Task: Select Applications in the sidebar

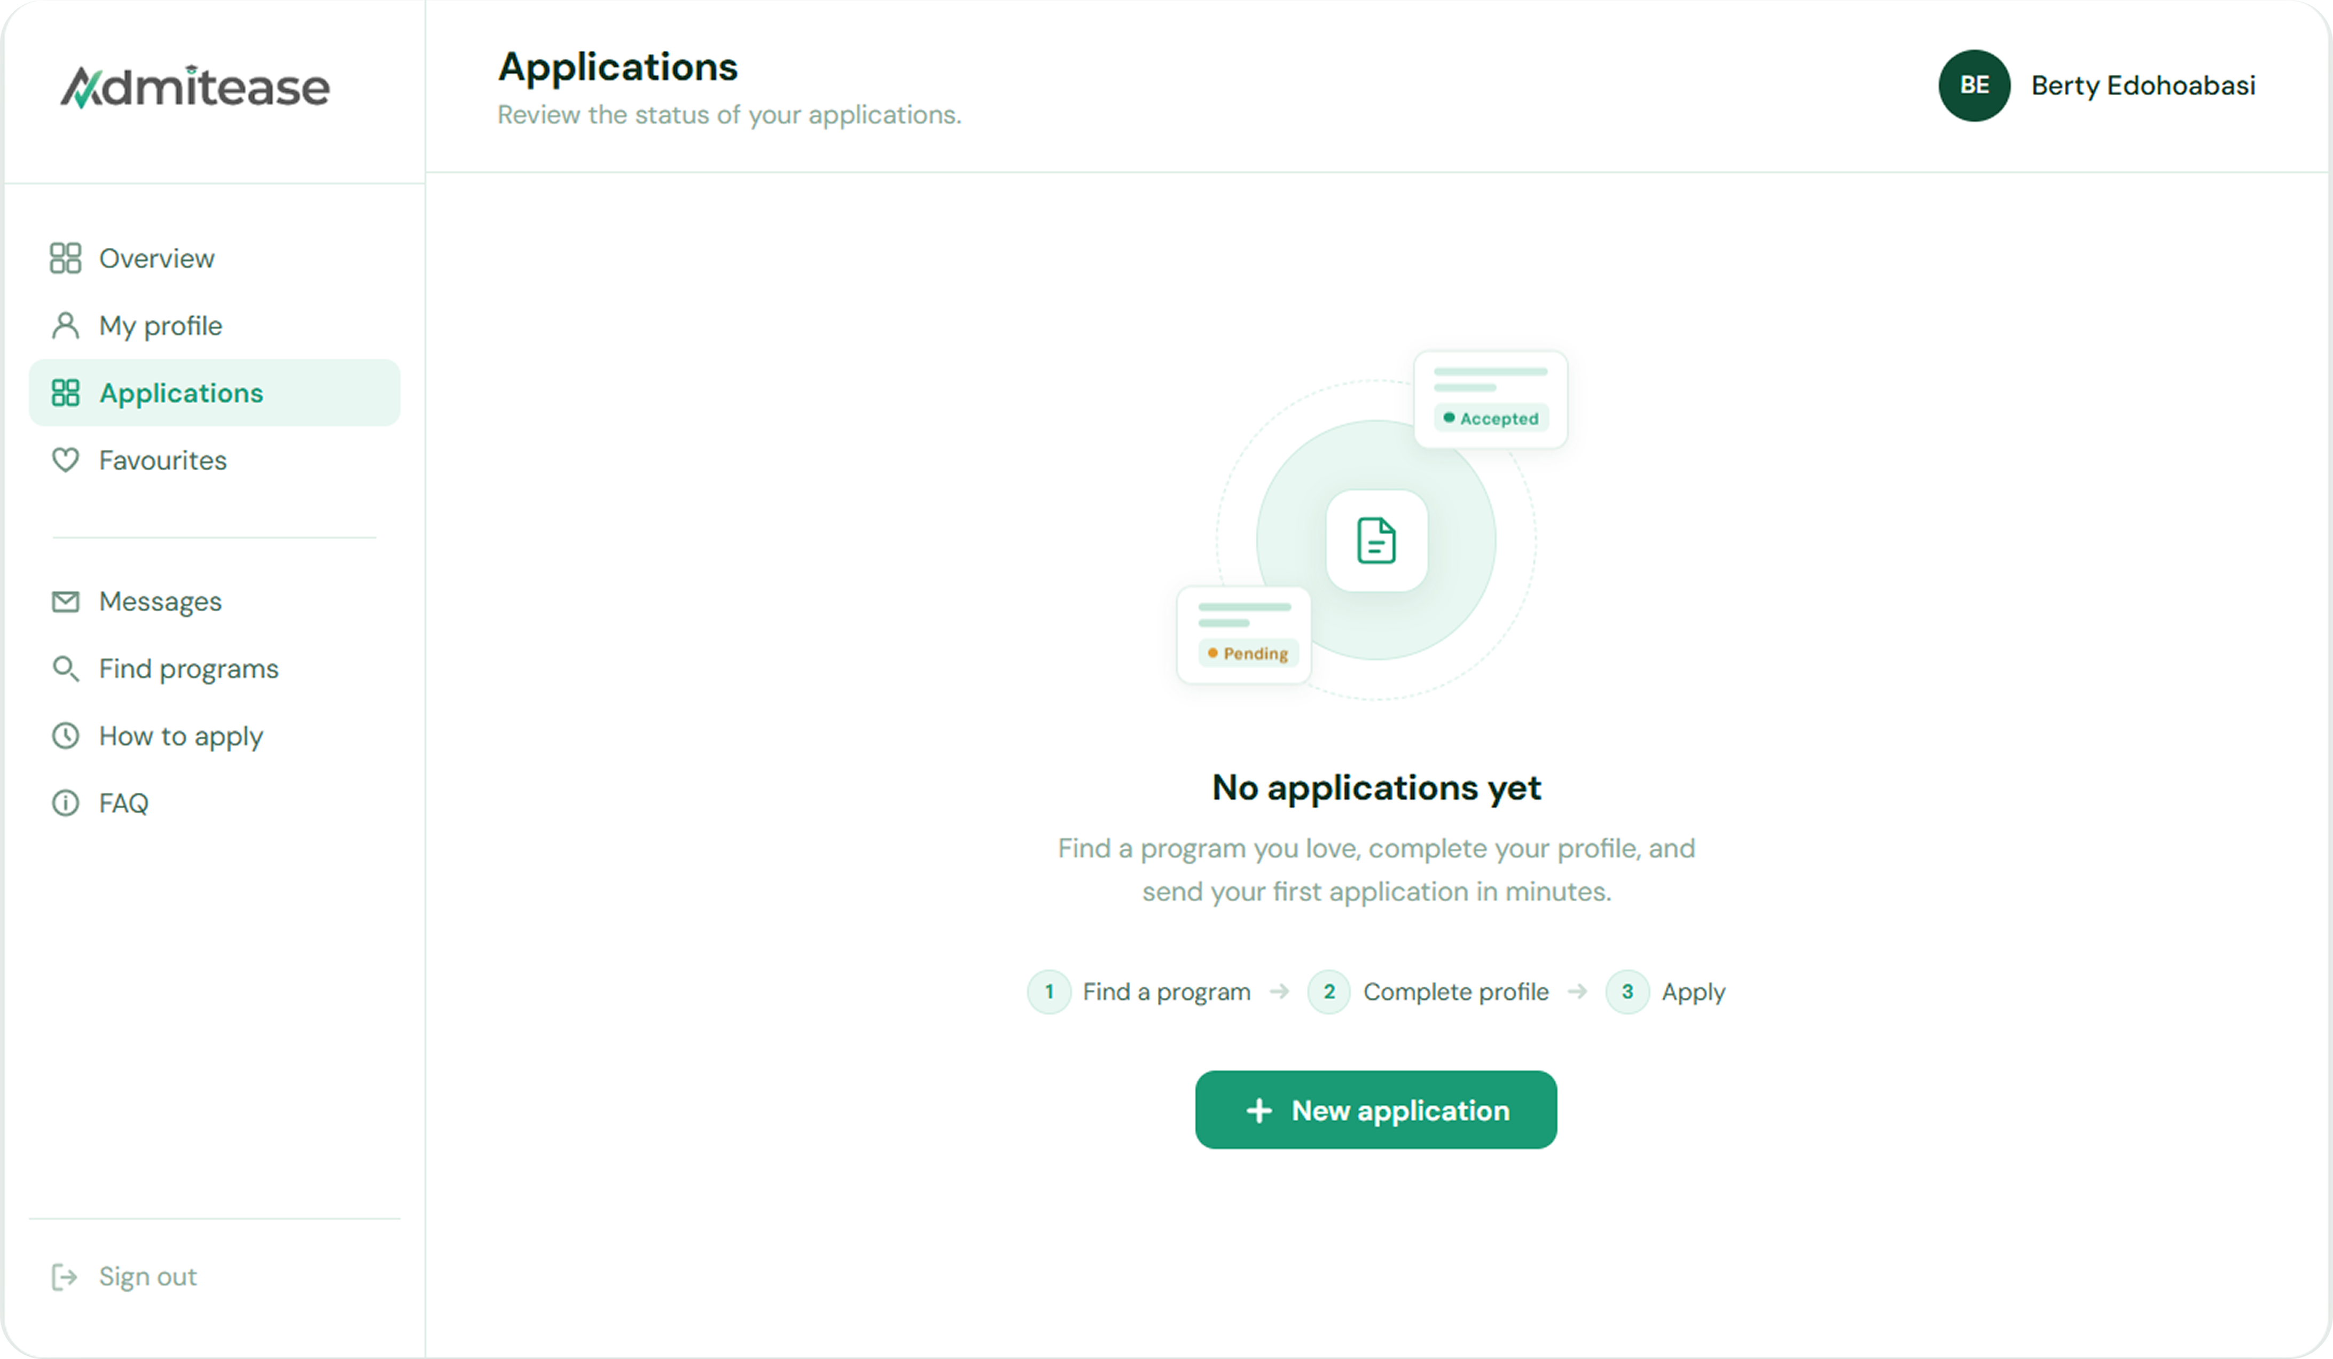Action: pos(215,393)
